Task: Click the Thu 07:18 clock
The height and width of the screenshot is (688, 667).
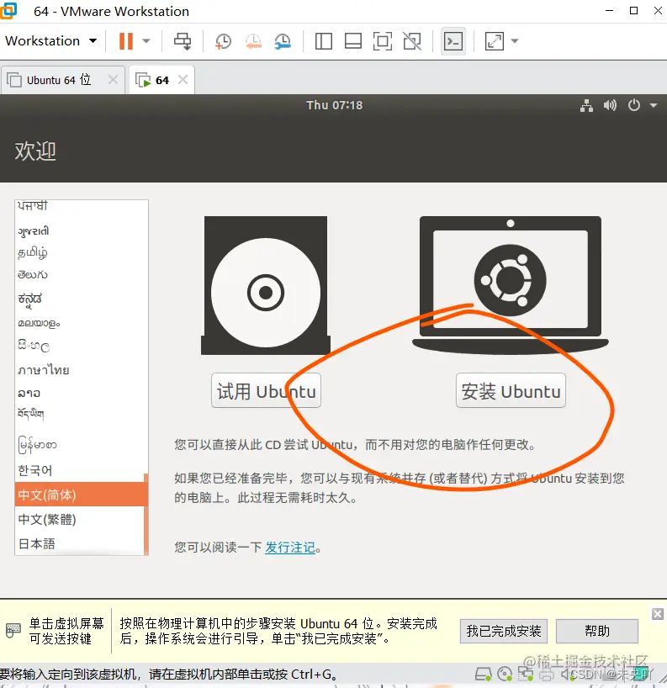Action: tap(335, 105)
